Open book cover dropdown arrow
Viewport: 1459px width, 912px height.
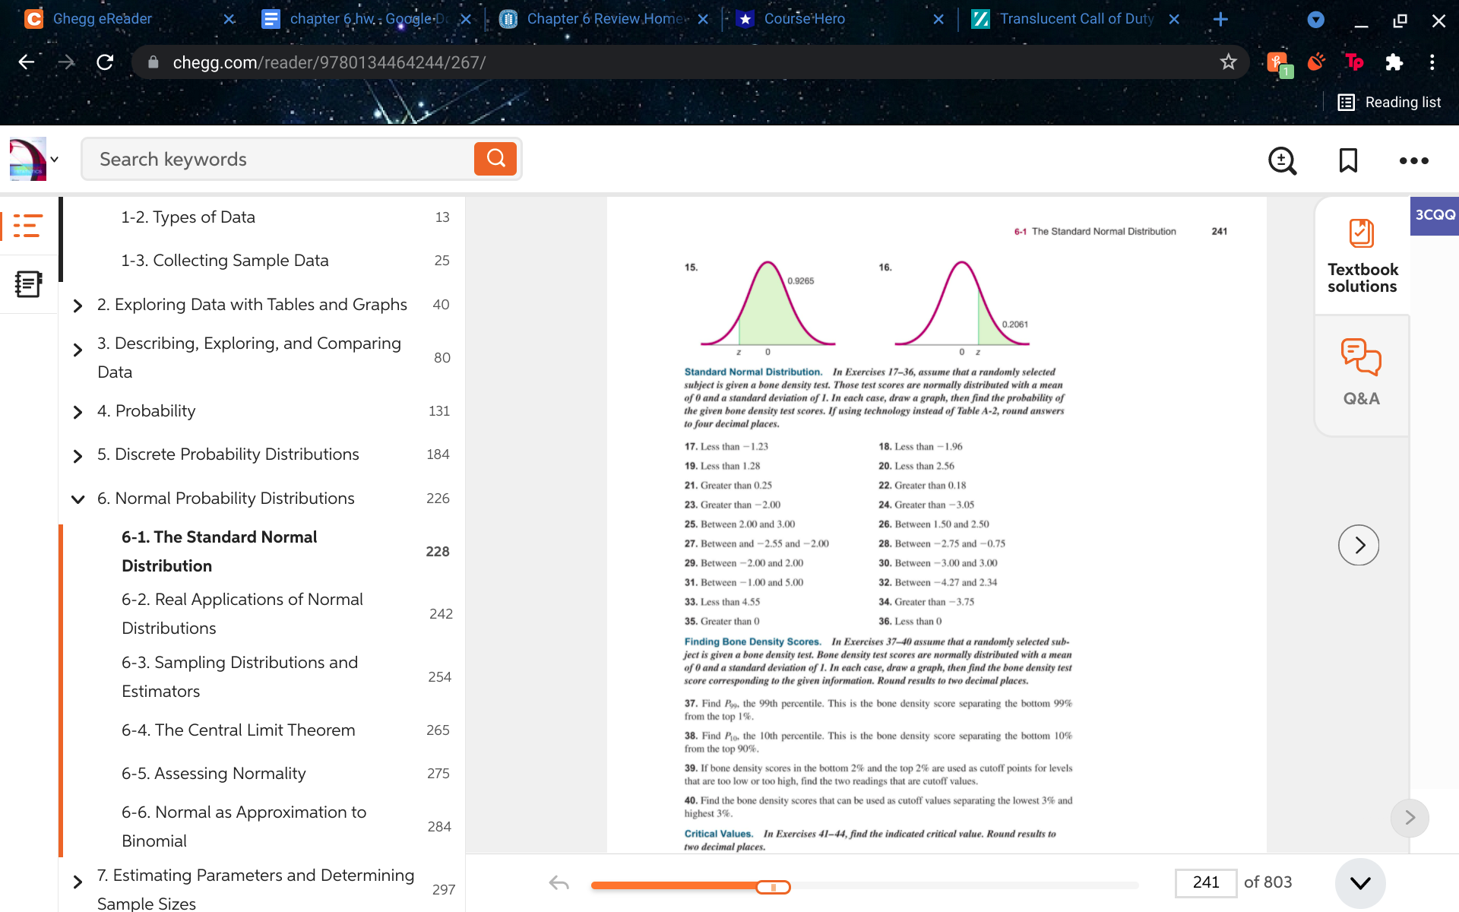(55, 160)
